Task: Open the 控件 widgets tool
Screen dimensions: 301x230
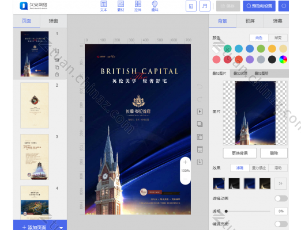Action: (138, 6)
